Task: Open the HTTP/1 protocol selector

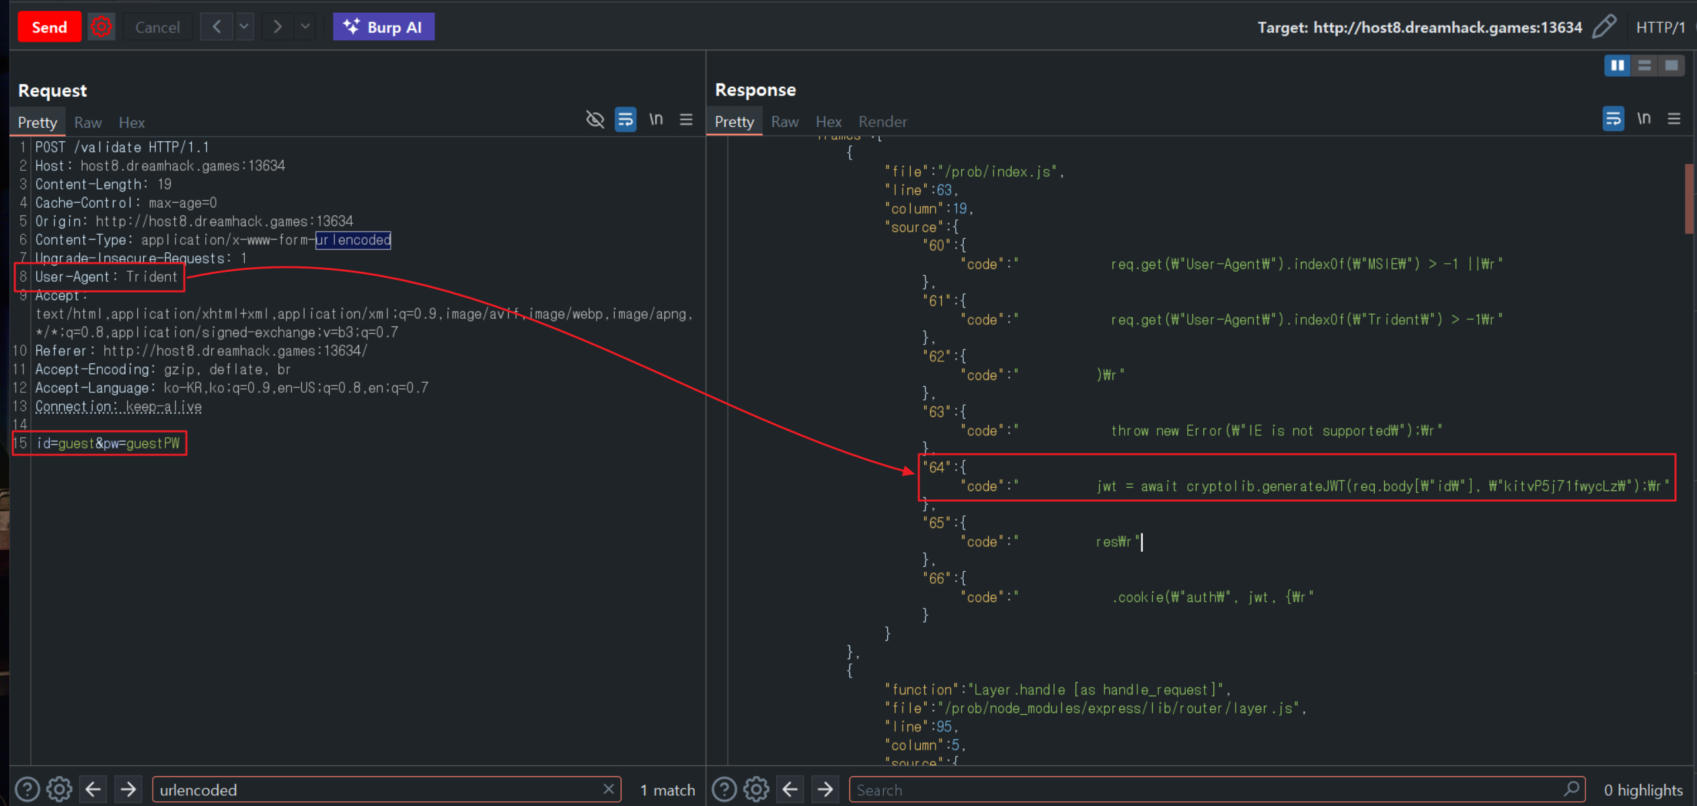Action: 1660,28
